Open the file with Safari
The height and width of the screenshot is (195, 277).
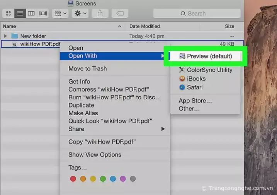click(195, 87)
